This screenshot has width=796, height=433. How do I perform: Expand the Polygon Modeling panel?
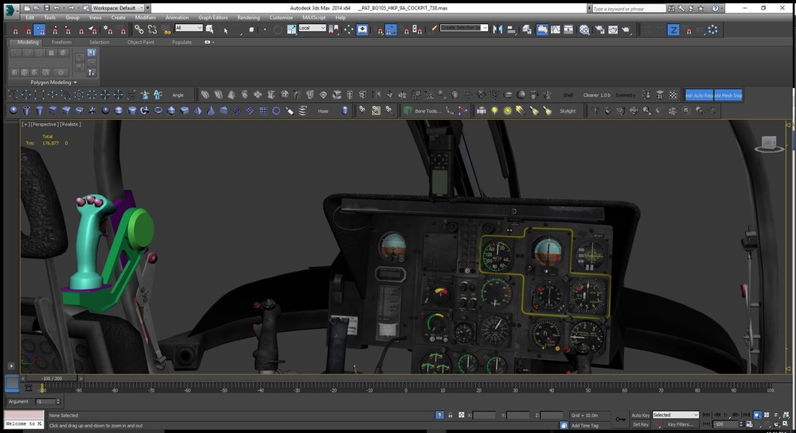tap(54, 82)
